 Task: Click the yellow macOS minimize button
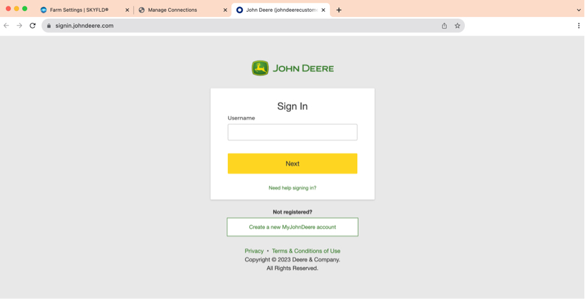(16, 8)
